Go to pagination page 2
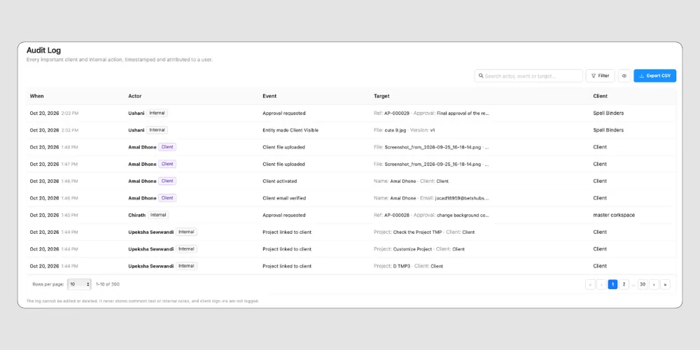 624,284
